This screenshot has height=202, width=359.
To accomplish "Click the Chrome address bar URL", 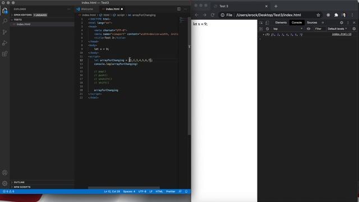I will click(269, 15).
